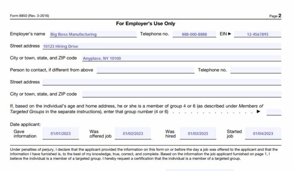The width and height of the screenshot is (294, 171).
Task: Click the Employer's name field containing Big Boss Manufacturing
Action: pyautogui.click(x=93, y=34)
